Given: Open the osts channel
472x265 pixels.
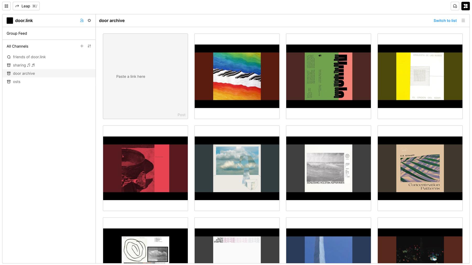Looking at the screenshot, I should pyautogui.click(x=49, y=82).
